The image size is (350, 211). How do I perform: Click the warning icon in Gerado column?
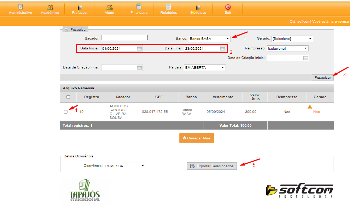310,107
